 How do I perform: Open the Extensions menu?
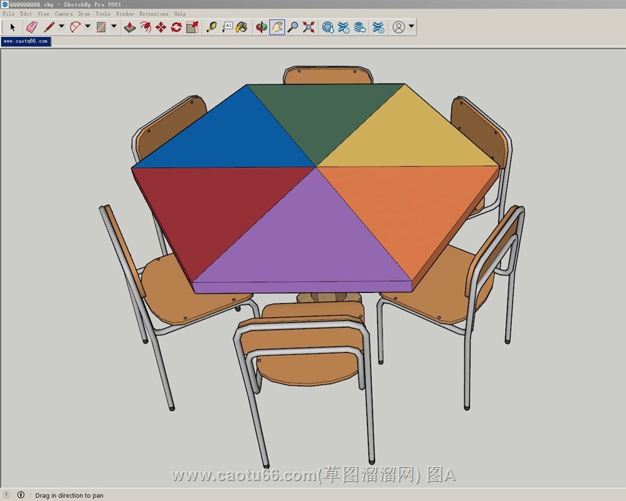pos(154,14)
